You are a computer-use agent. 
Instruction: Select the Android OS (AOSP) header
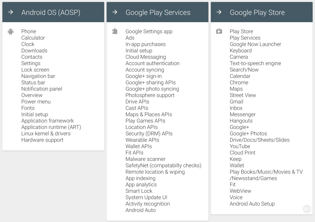51,13
